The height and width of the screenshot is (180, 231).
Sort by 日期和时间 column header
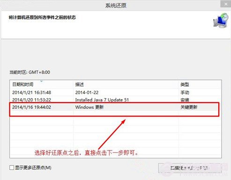(41, 85)
